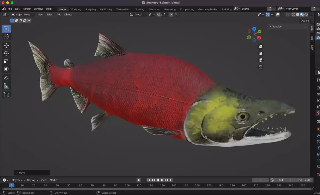
Task: Open Global transform orientation dropdown
Action: (138, 15)
